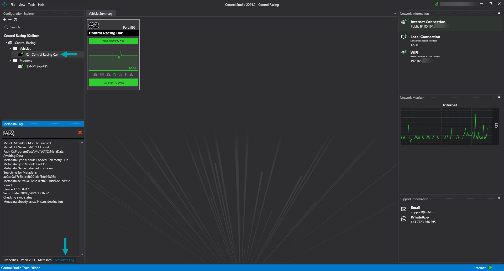Click the metadata log scroll down arrow
The width and height of the screenshot is (504, 271).
82,254
